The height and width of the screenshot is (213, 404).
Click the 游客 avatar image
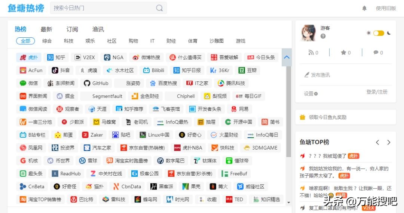pos(308,33)
